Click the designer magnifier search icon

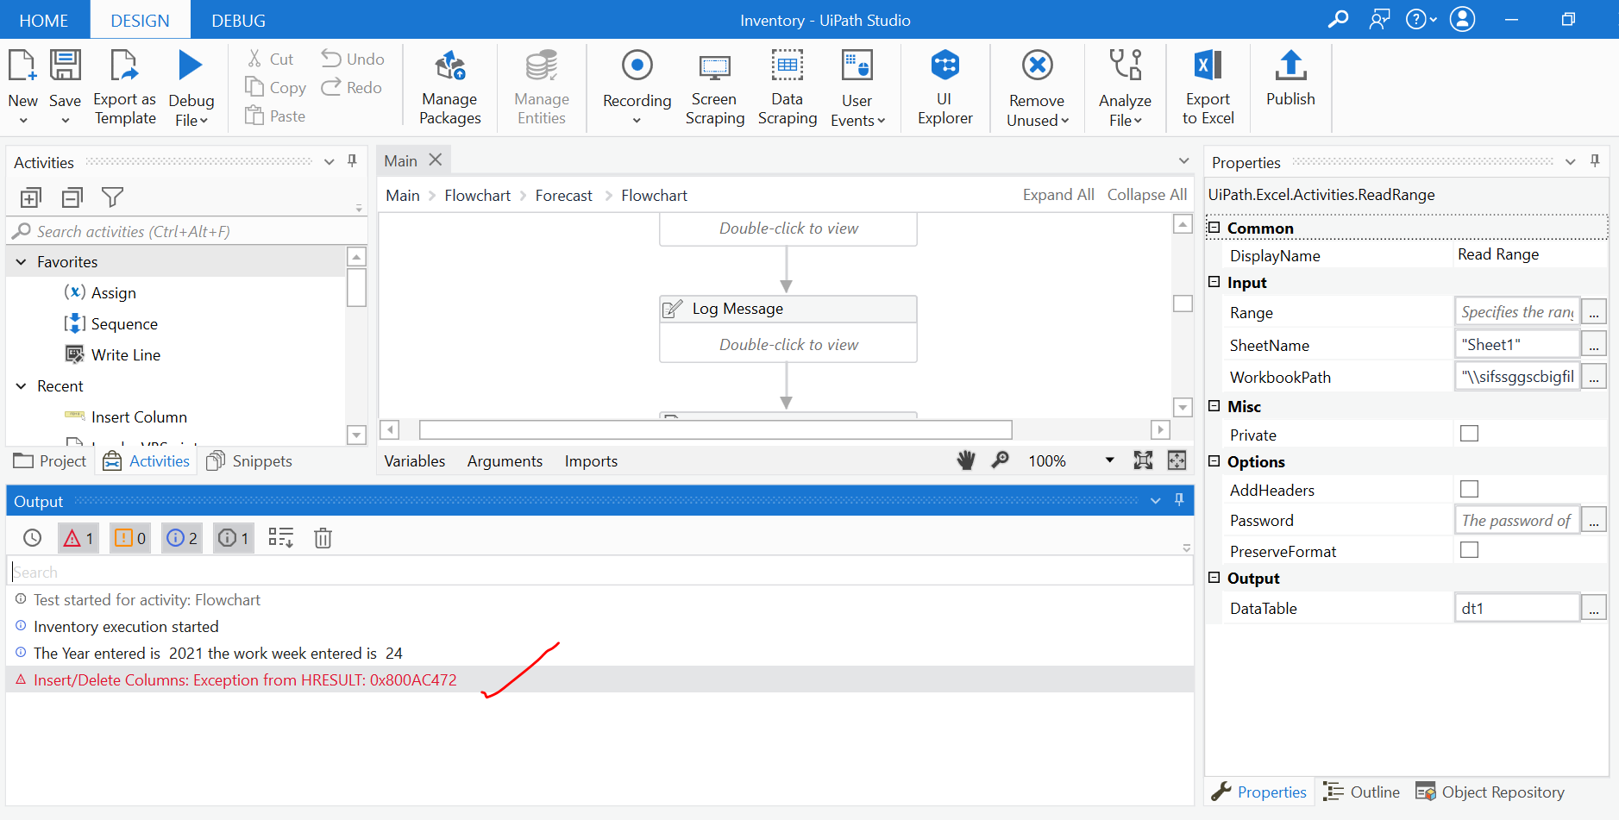(1000, 460)
